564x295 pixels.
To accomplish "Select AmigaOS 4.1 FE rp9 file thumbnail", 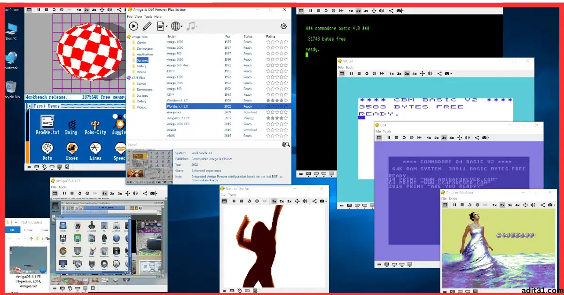I will tap(28, 261).
